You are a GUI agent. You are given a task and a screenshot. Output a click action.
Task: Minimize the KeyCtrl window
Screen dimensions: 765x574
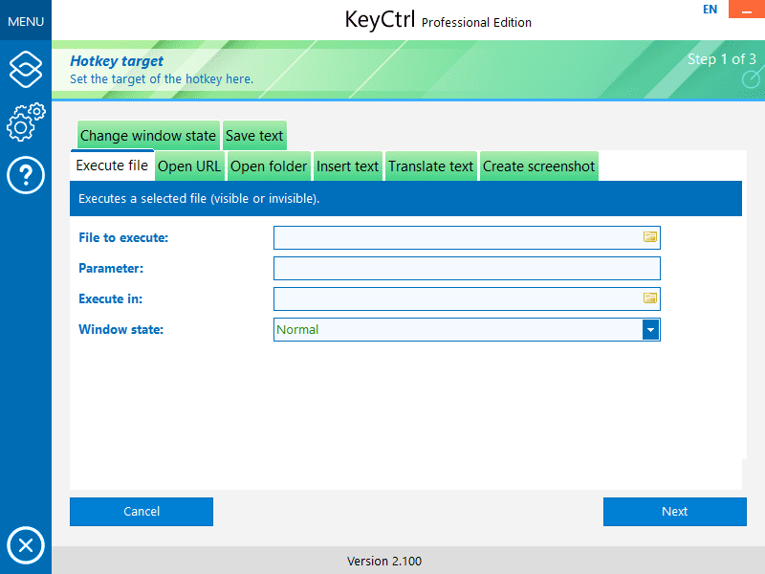pyautogui.click(x=747, y=10)
